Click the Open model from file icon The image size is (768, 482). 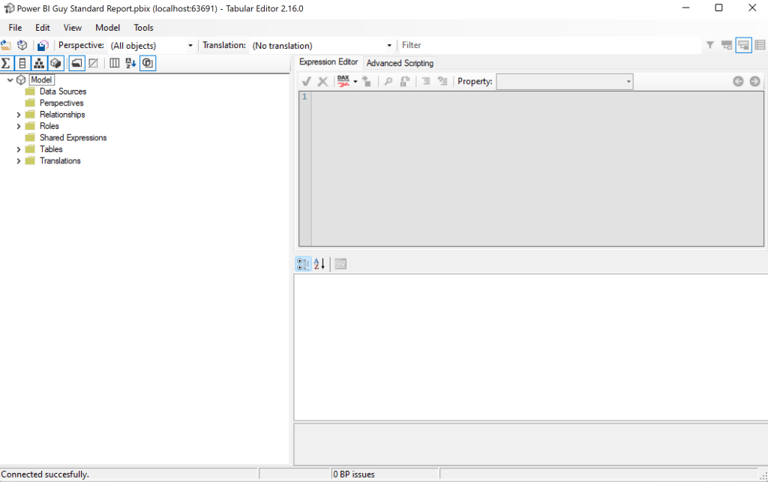tap(6, 46)
